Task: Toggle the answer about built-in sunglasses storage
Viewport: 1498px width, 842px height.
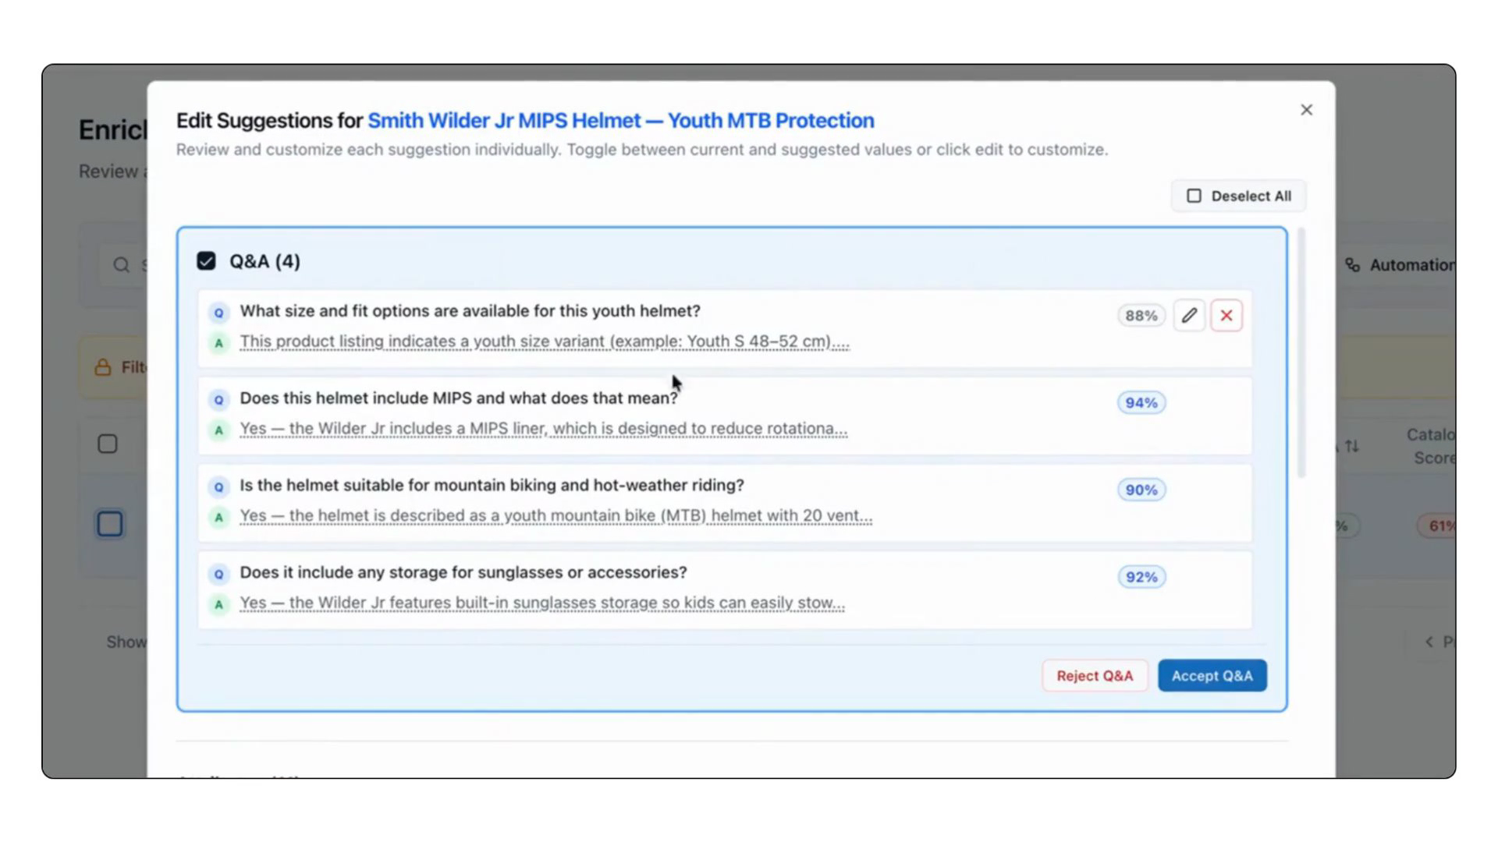Action: point(541,603)
